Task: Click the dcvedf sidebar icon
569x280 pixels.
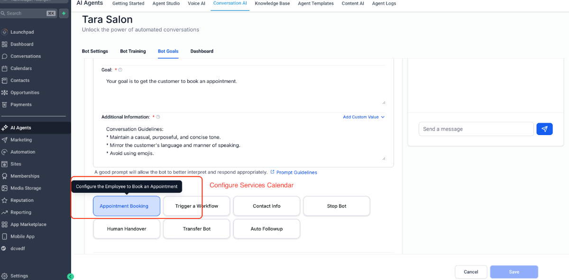Action: pos(4,248)
